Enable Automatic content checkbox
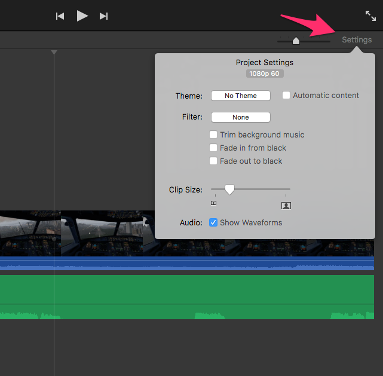Screen dimensions: 383x376 pos(286,95)
